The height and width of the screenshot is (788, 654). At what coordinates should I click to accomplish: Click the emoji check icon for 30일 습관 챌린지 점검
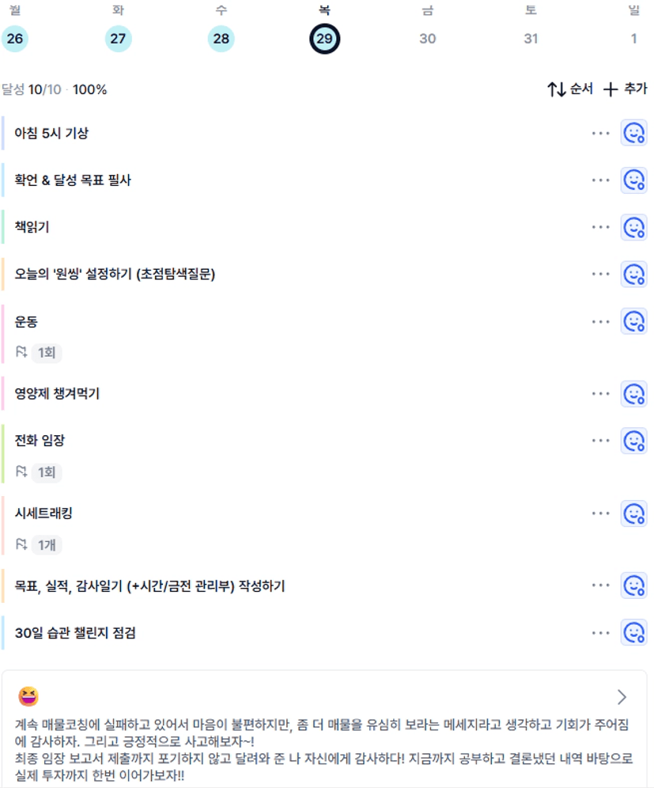[x=633, y=633]
